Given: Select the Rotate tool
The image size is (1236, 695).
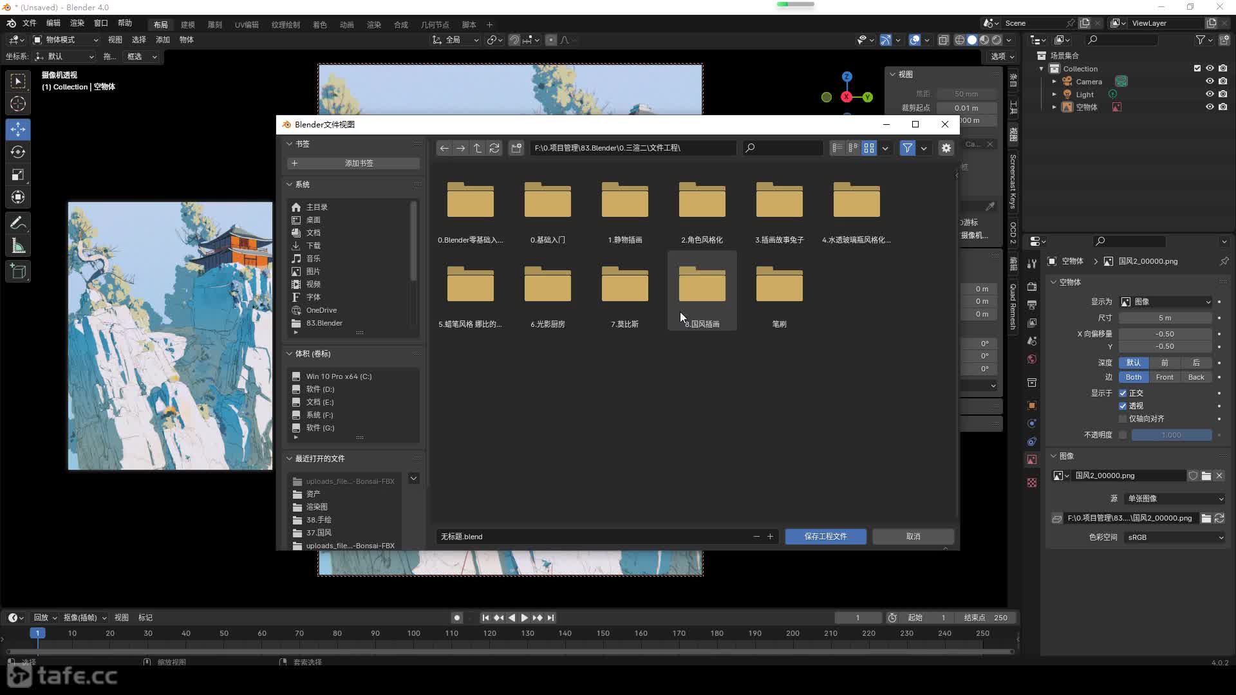Looking at the screenshot, I should pyautogui.click(x=18, y=152).
